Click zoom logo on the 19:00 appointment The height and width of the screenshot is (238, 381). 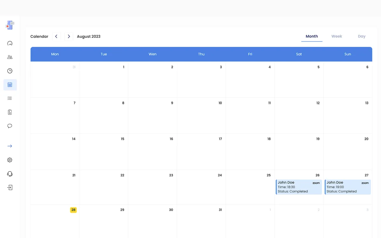pos(365,183)
